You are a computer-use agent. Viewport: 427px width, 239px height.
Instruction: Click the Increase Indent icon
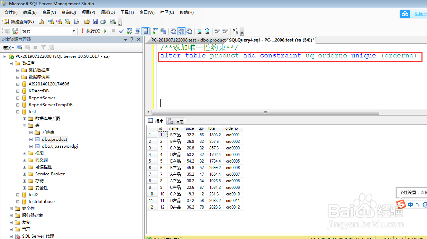226,31
